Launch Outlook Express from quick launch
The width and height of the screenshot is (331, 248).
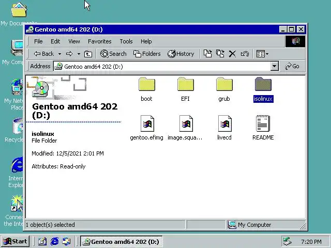(x=67, y=241)
